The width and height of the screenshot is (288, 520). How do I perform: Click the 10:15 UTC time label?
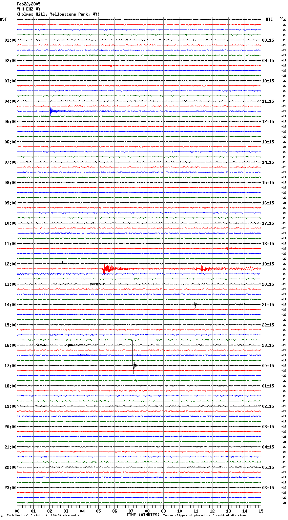(x=268, y=81)
